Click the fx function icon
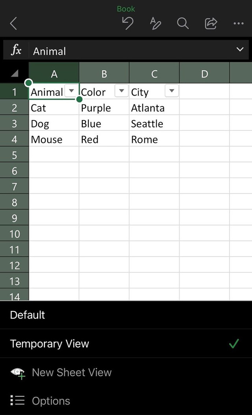The image size is (252, 415). click(x=16, y=50)
